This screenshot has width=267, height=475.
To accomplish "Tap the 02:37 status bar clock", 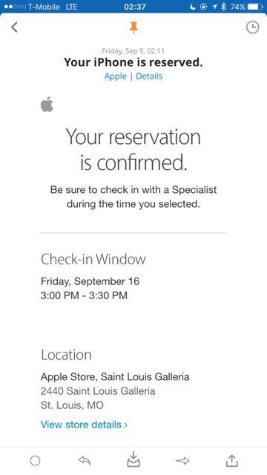I will point(134,7).
